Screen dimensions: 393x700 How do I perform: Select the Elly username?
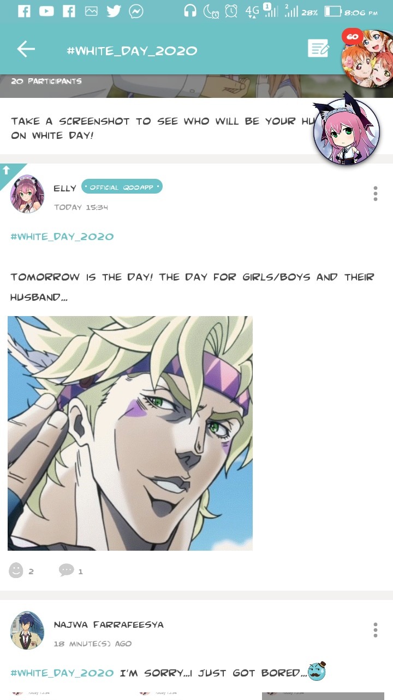click(65, 188)
